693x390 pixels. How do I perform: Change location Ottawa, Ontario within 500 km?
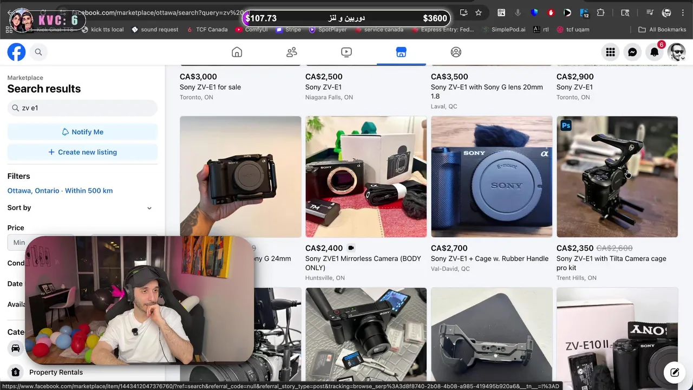click(60, 191)
